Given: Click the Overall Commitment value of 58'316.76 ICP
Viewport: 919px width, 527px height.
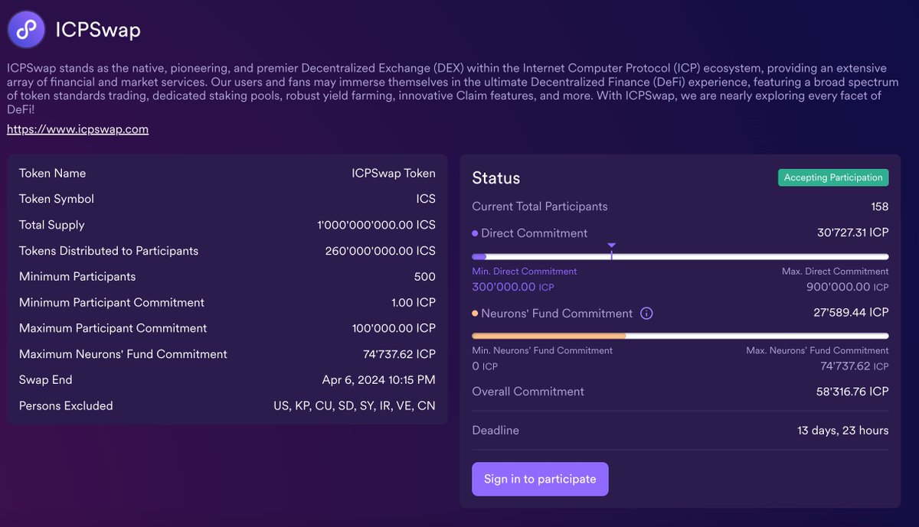Looking at the screenshot, I should (x=850, y=391).
